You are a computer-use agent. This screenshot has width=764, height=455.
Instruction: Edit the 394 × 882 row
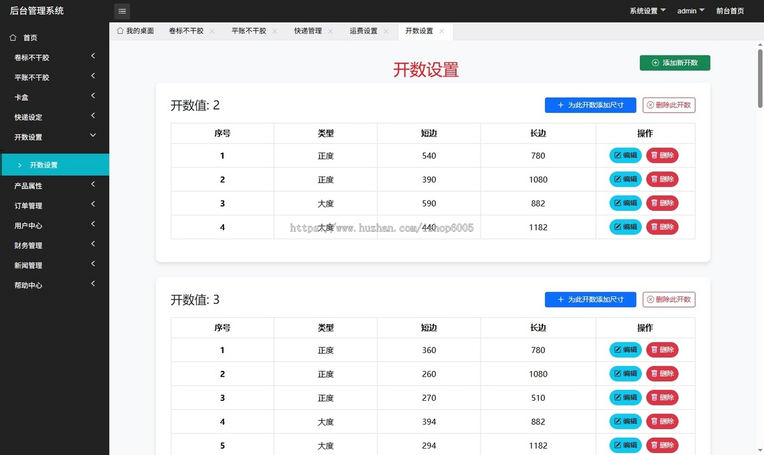tap(626, 421)
